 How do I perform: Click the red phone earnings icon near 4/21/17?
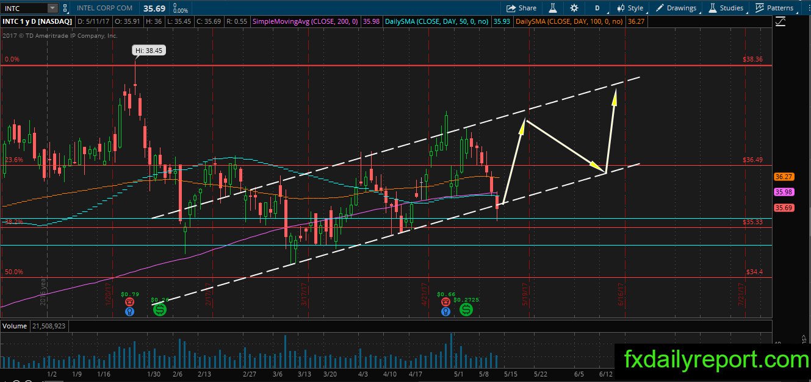coord(447,302)
